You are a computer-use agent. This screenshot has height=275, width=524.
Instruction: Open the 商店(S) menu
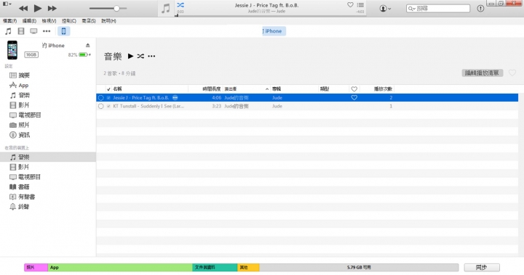coord(89,20)
